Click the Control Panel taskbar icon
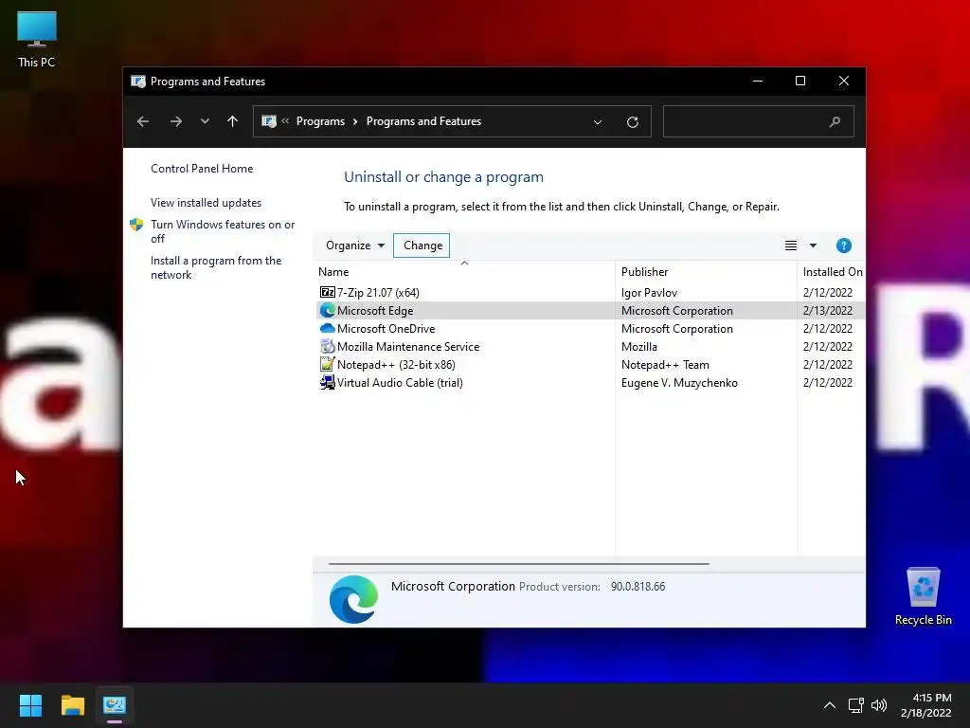The height and width of the screenshot is (728, 970). click(x=115, y=705)
